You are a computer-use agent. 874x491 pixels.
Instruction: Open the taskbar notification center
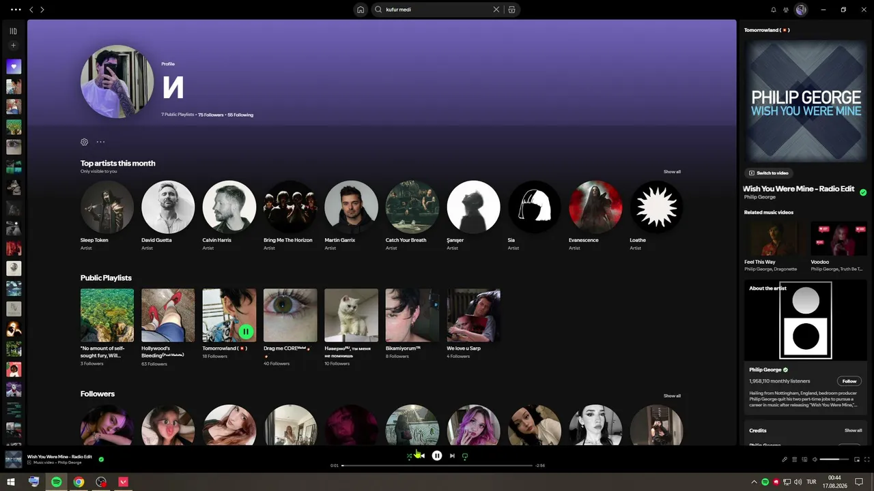pos(859,481)
